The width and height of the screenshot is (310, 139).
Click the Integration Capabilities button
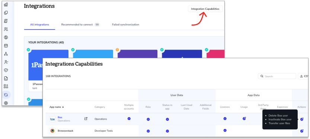coord(205,9)
